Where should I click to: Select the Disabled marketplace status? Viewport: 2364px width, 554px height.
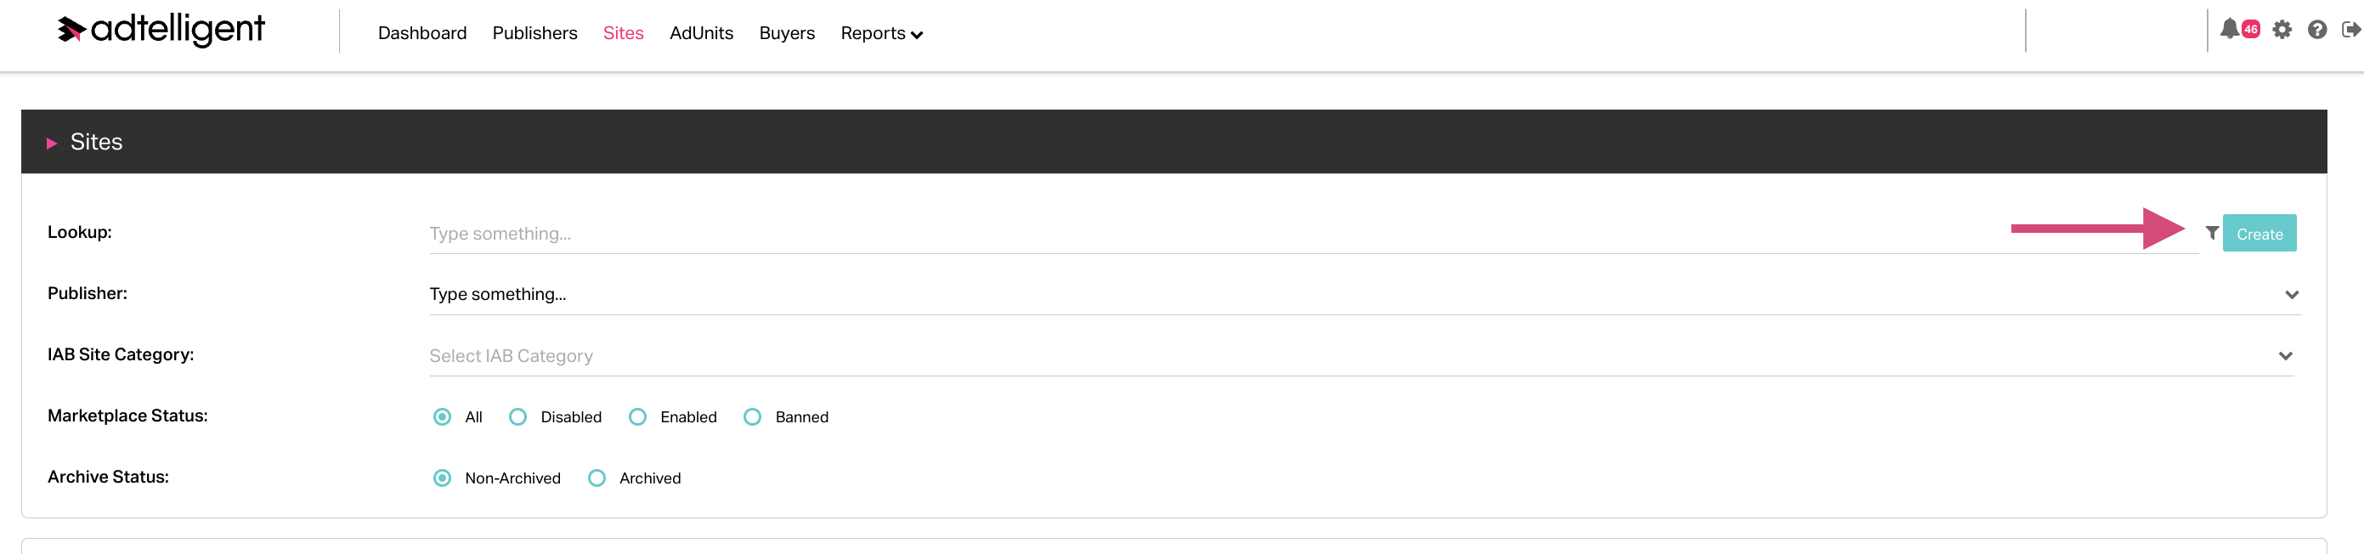click(x=518, y=417)
